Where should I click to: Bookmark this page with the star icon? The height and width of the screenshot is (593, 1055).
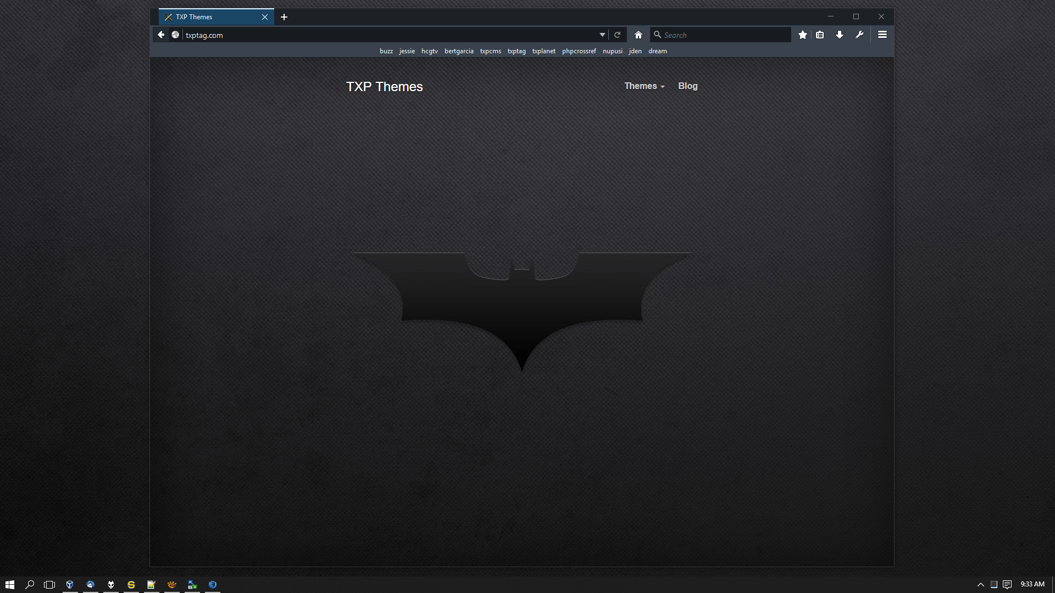pos(803,35)
